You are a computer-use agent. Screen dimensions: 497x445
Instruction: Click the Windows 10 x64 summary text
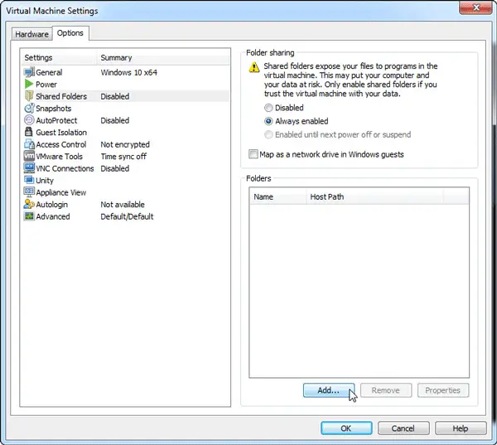(x=128, y=72)
